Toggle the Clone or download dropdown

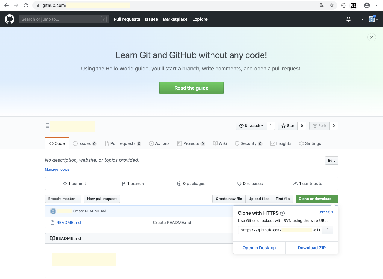(317, 199)
